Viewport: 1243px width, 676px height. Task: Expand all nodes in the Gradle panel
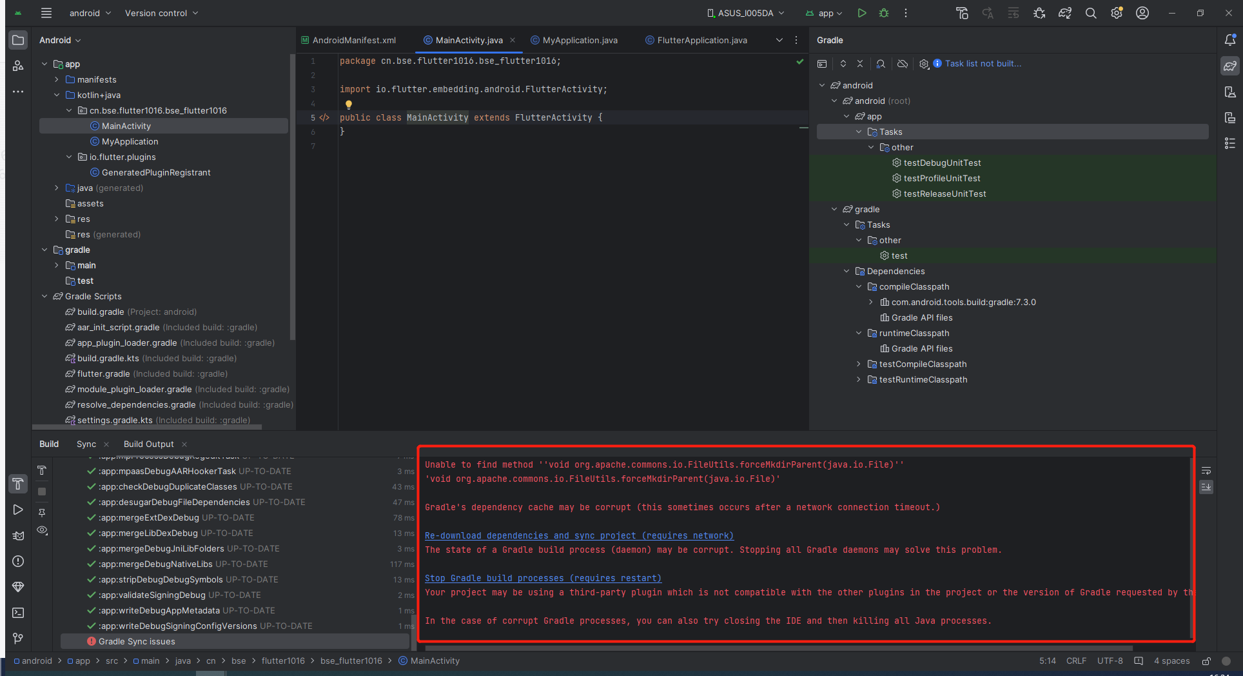tap(843, 64)
